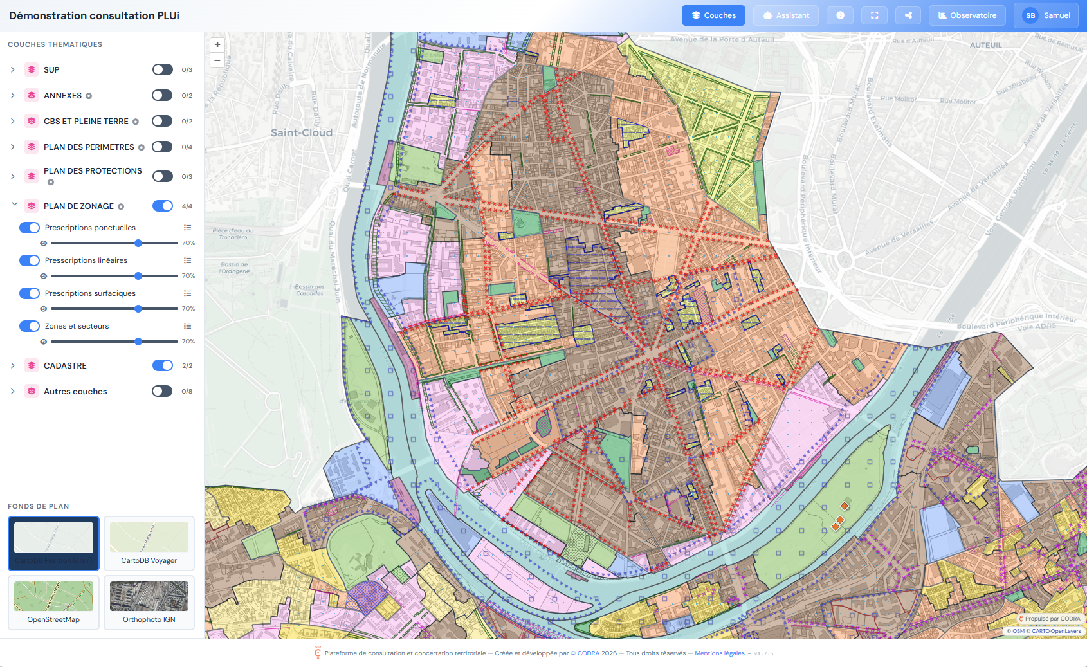Disable the CADASTRE layer group
This screenshot has height=667, width=1087.
(162, 365)
